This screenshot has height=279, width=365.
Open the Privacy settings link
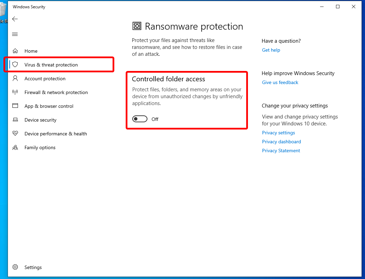[x=278, y=133]
